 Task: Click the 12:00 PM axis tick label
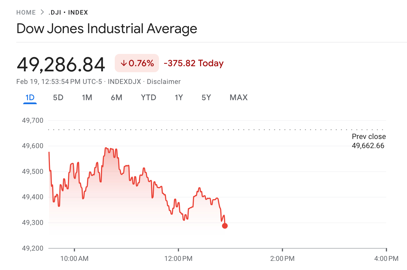coord(178,259)
